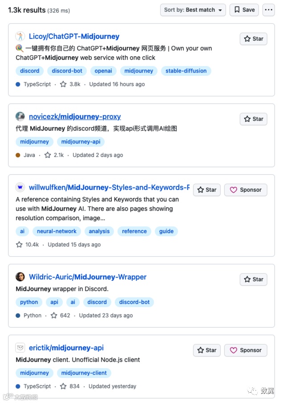Open the Sort by Best match dropdown

(193, 10)
